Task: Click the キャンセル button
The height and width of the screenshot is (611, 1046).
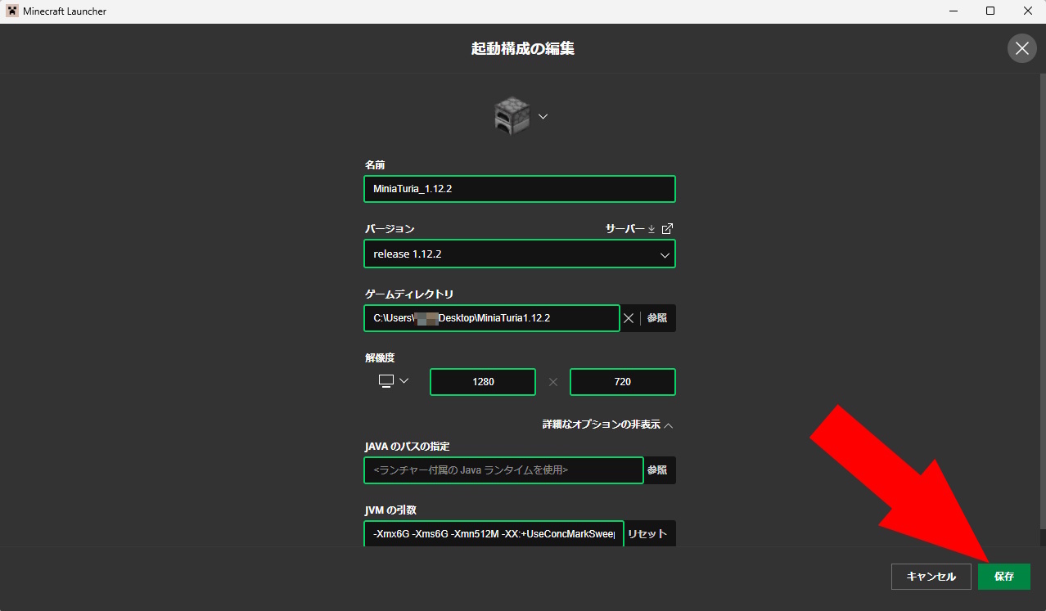Action: pyautogui.click(x=931, y=577)
